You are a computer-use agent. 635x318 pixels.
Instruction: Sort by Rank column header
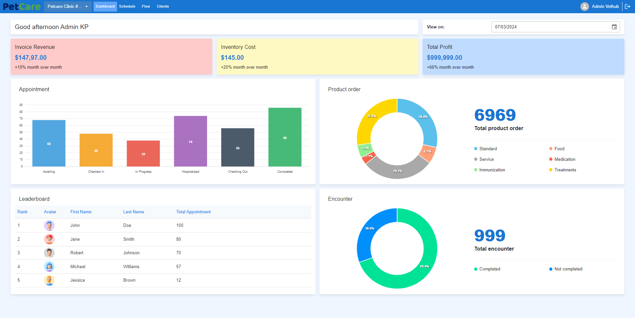pyautogui.click(x=22, y=212)
